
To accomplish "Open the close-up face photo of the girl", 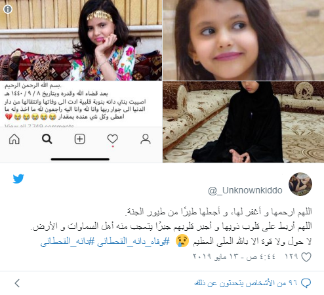I will [243, 40].
